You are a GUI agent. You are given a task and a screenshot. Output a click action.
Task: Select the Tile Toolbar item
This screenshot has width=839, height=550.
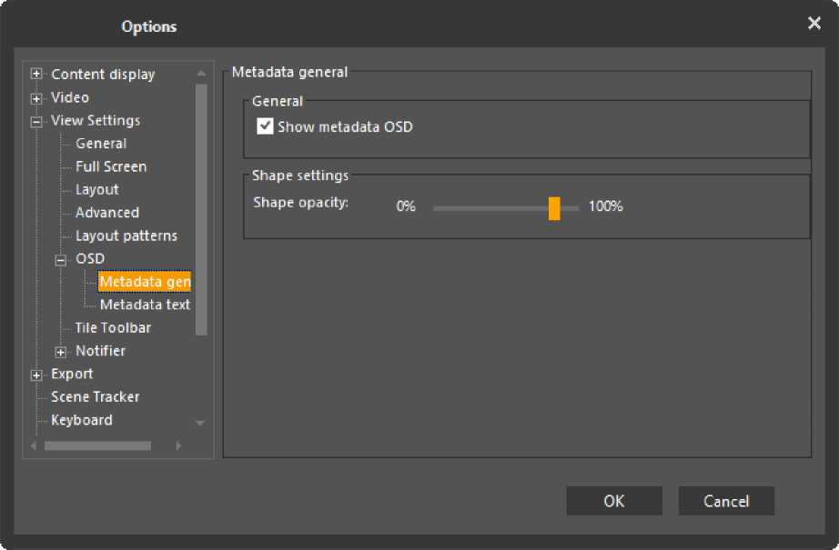pos(113,327)
